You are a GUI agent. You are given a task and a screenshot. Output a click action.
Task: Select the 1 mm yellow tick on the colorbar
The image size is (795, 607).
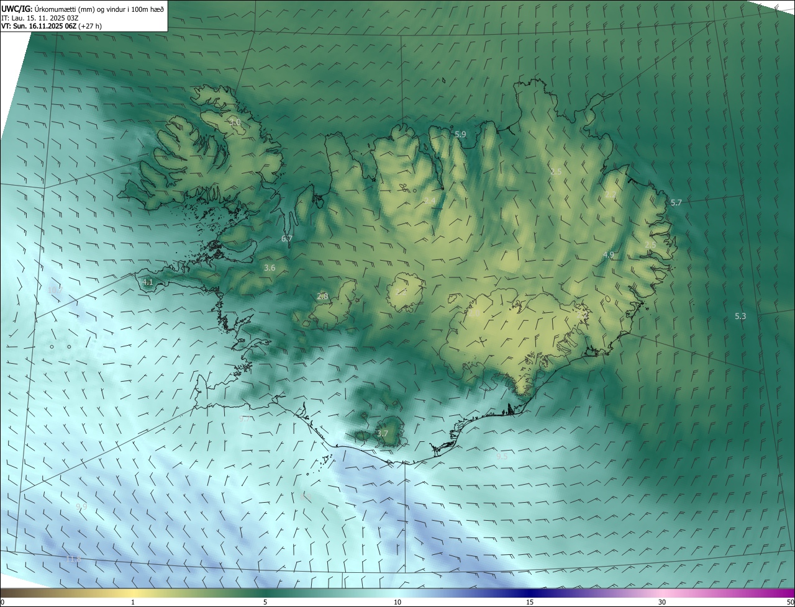click(133, 602)
